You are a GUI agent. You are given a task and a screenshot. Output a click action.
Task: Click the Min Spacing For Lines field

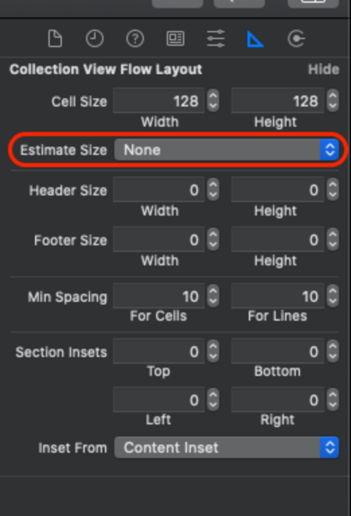click(x=278, y=296)
